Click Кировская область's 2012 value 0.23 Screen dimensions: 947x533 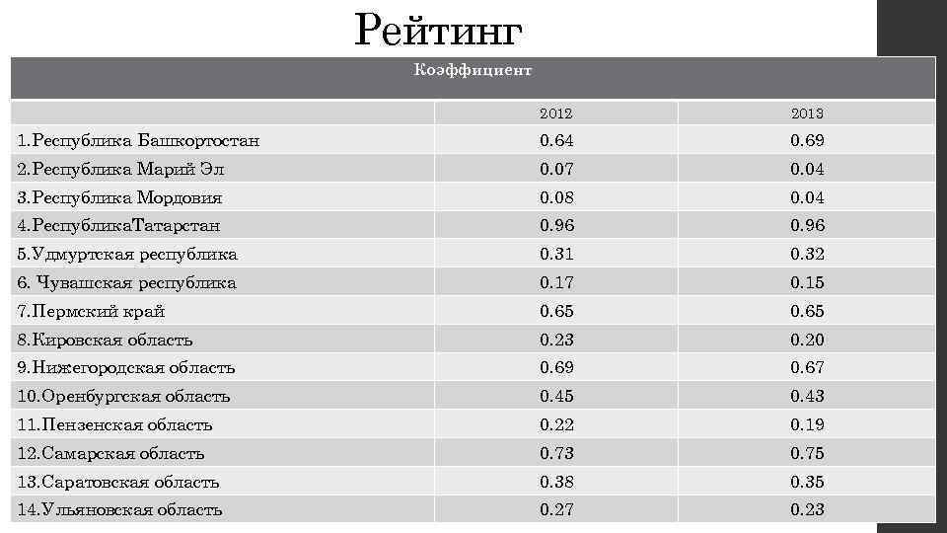[x=555, y=340]
